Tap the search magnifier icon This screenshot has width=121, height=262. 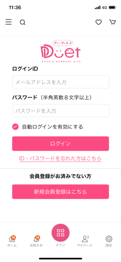23,22
